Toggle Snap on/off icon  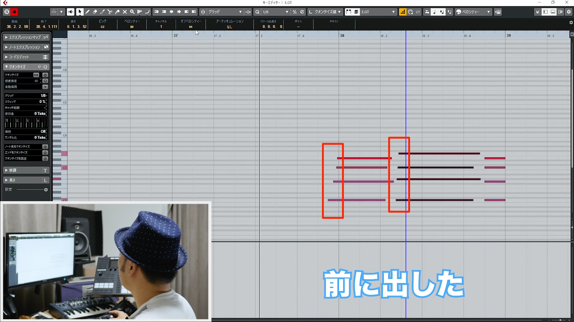click(203, 12)
